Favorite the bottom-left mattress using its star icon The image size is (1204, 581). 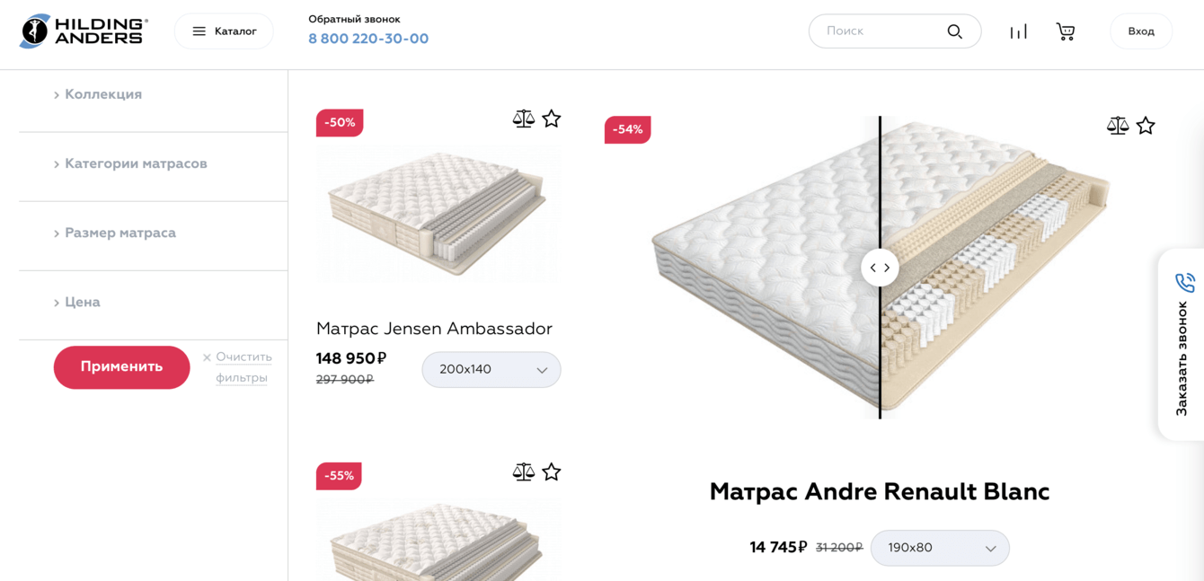coord(552,471)
